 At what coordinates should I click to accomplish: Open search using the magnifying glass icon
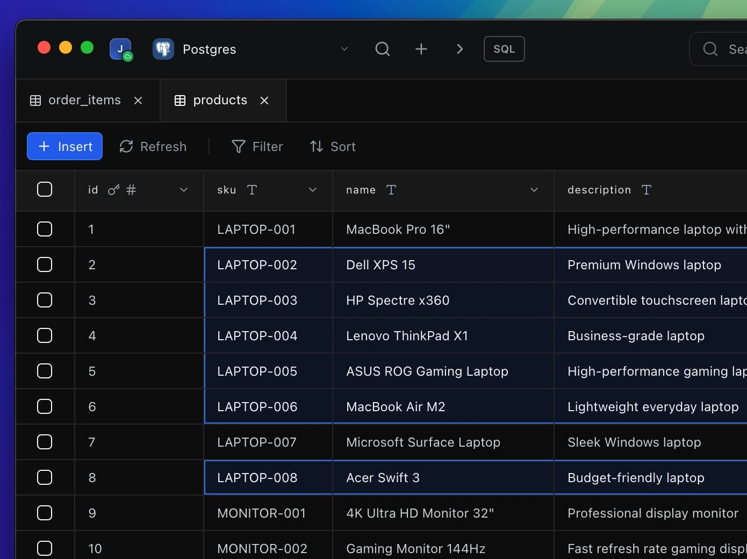[382, 49]
